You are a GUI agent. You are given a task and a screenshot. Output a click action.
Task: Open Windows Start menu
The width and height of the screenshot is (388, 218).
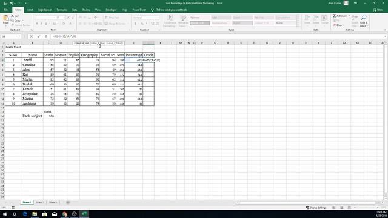coord(5,214)
